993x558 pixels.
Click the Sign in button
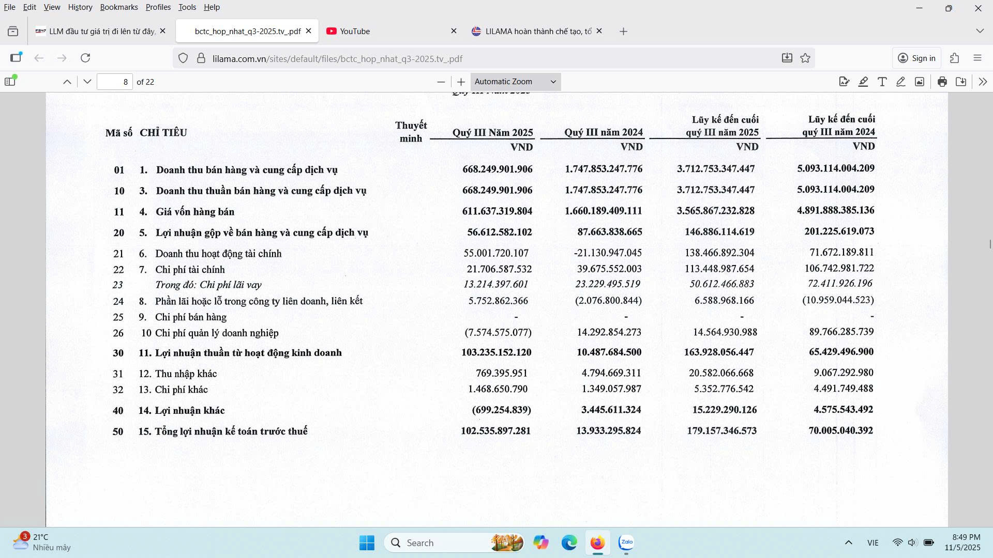pyautogui.click(x=917, y=58)
